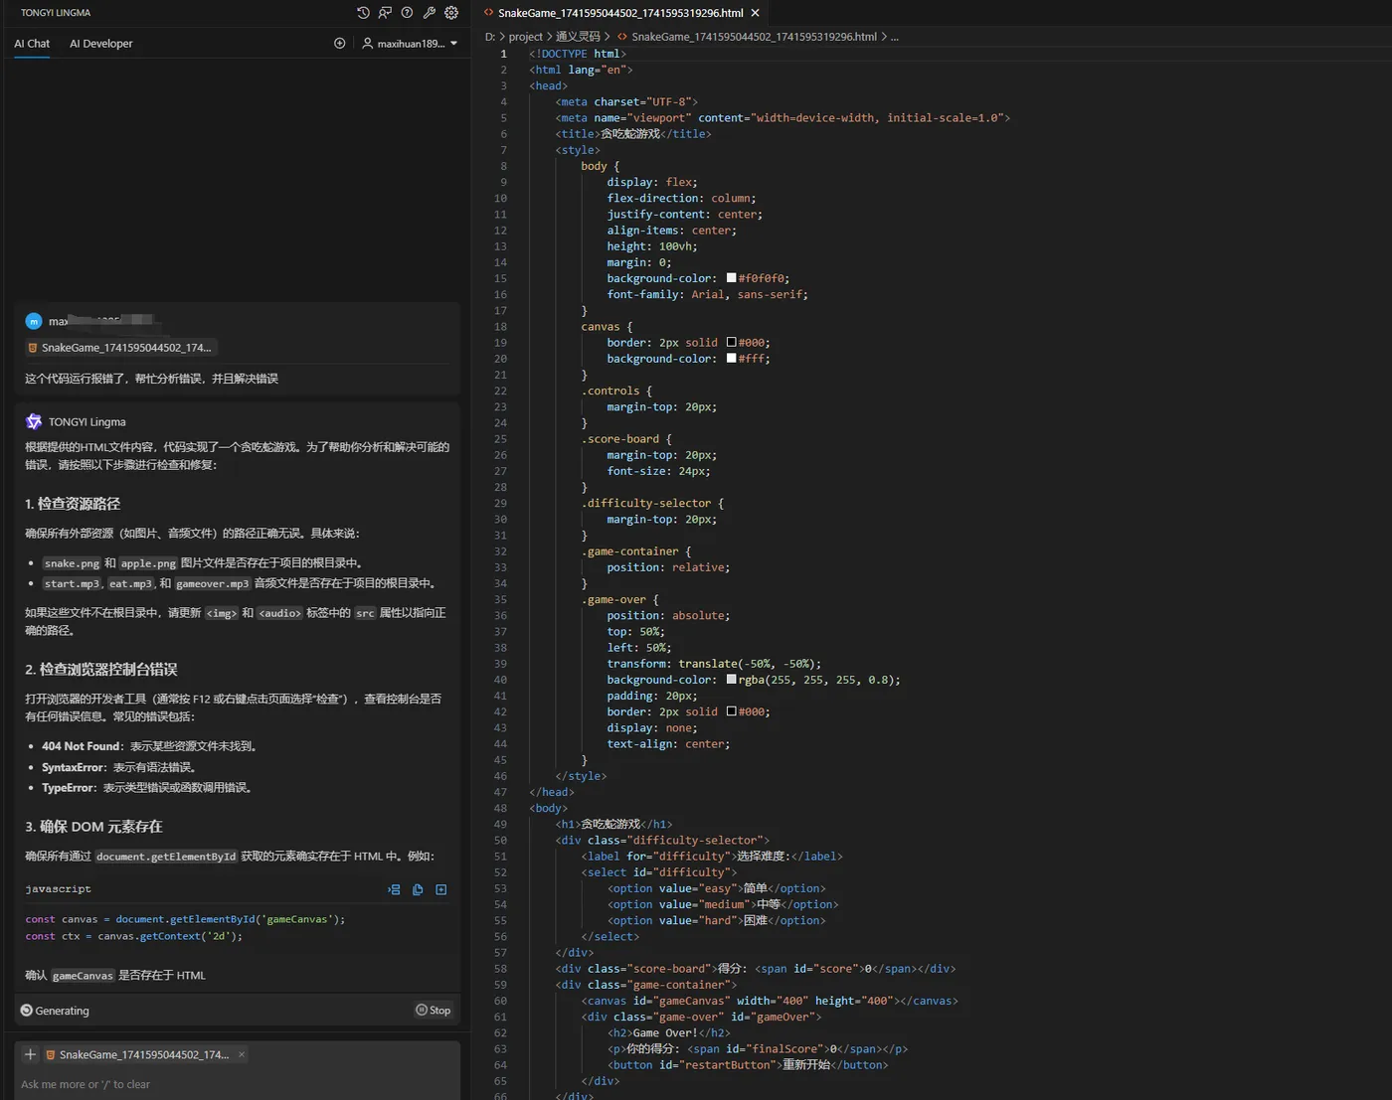Click the #fff color swatch on line 20
Viewport: 1392px width, 1100px height.
pos(732,359)
